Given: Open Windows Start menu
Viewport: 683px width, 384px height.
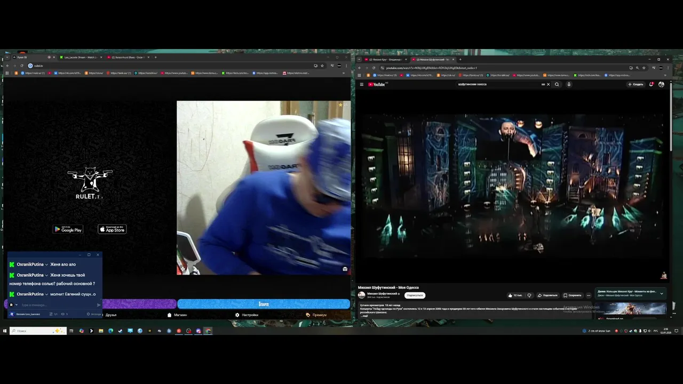Looking at the screenshot, I should tap(4, 331).
